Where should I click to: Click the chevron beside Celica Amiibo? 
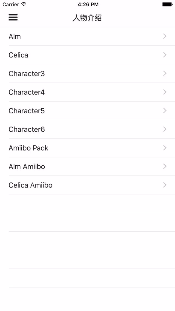(165, 185)
